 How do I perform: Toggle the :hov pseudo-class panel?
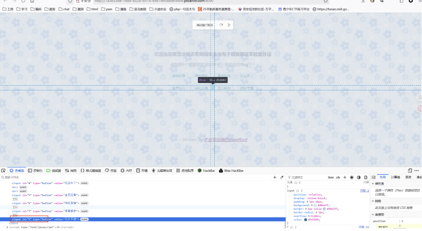click(x=331, y=177)
